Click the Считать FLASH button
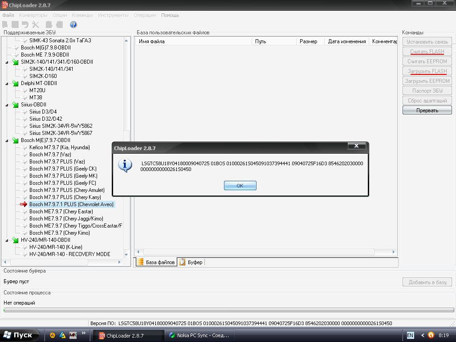 [x=427, y=52]
